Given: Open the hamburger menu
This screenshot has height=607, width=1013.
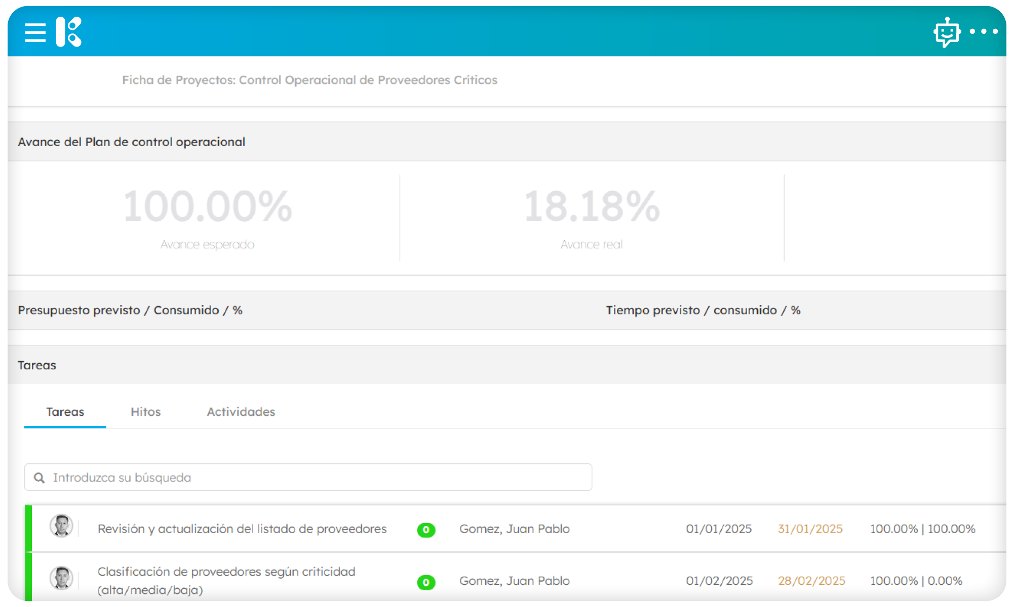Looking at the screenshot, I should pyautogui.click(x=35, y=32).
